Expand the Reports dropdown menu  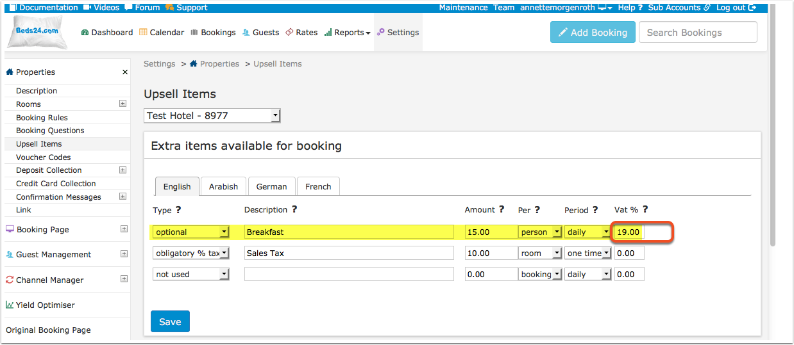(x=347, y=33)
